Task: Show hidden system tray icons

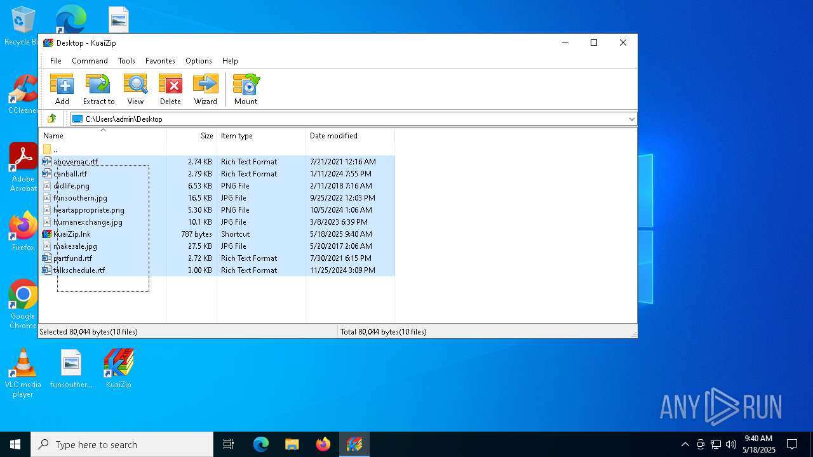Action: click(x=685, y=444)
